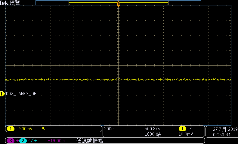Click the 1000 點 record length
This screenshot has width=238, height=144.
(x=153, y=134)
